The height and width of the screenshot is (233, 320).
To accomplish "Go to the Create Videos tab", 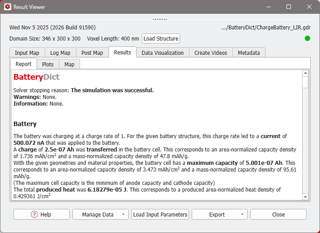I will pyautogui.click(x=211, y=53).
